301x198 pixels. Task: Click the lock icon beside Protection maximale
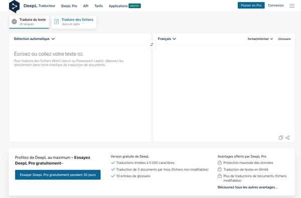pos(220,163)
